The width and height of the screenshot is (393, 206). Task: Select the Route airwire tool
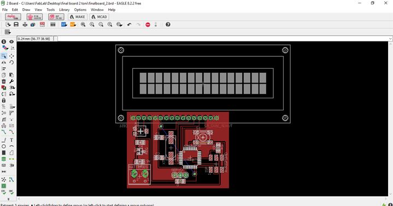(4, 132)
